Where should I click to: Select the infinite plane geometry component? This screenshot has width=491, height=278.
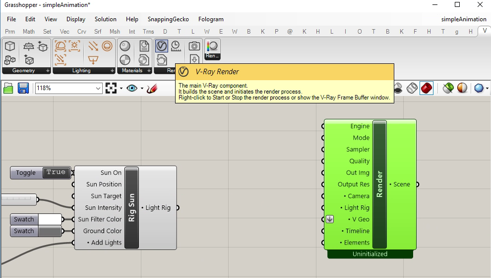(28, 46)
